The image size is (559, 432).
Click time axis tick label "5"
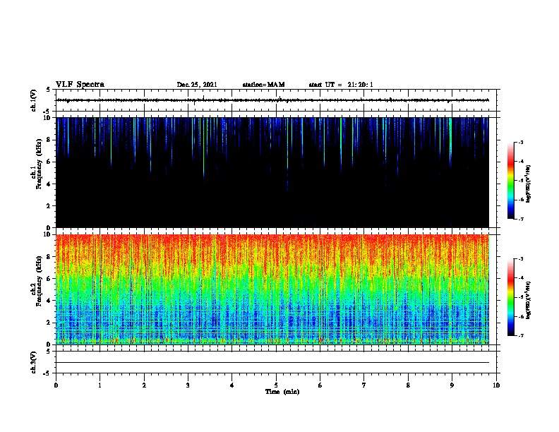(276, 385)
